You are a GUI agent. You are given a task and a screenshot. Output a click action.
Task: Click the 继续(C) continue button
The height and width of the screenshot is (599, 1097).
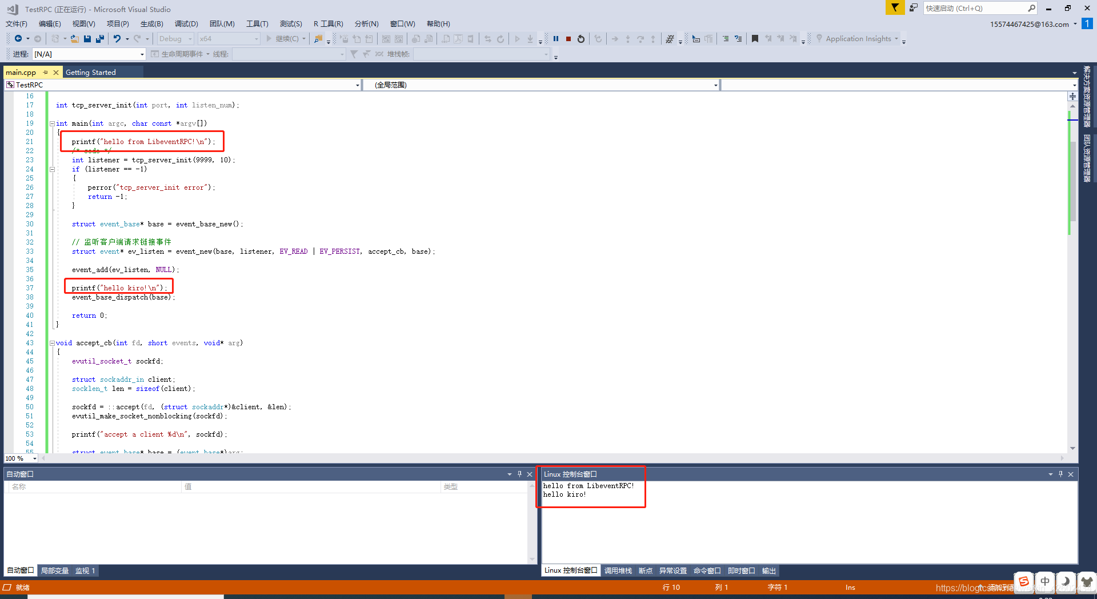pos(282,39)
